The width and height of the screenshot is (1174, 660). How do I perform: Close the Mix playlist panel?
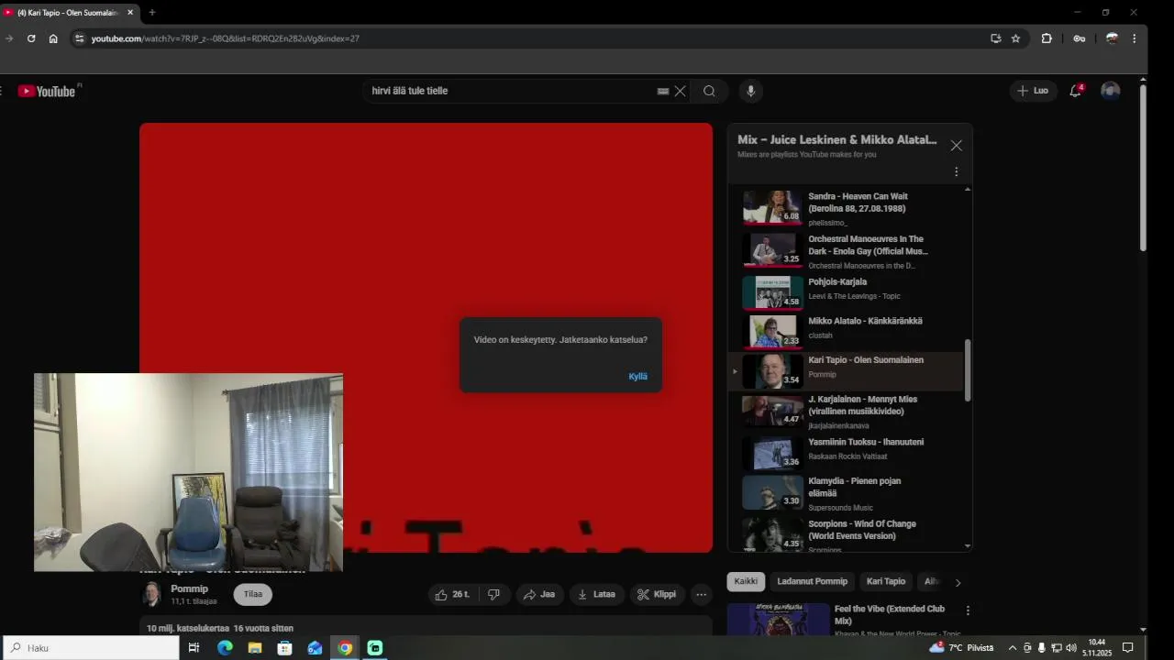tap(956, 146)
